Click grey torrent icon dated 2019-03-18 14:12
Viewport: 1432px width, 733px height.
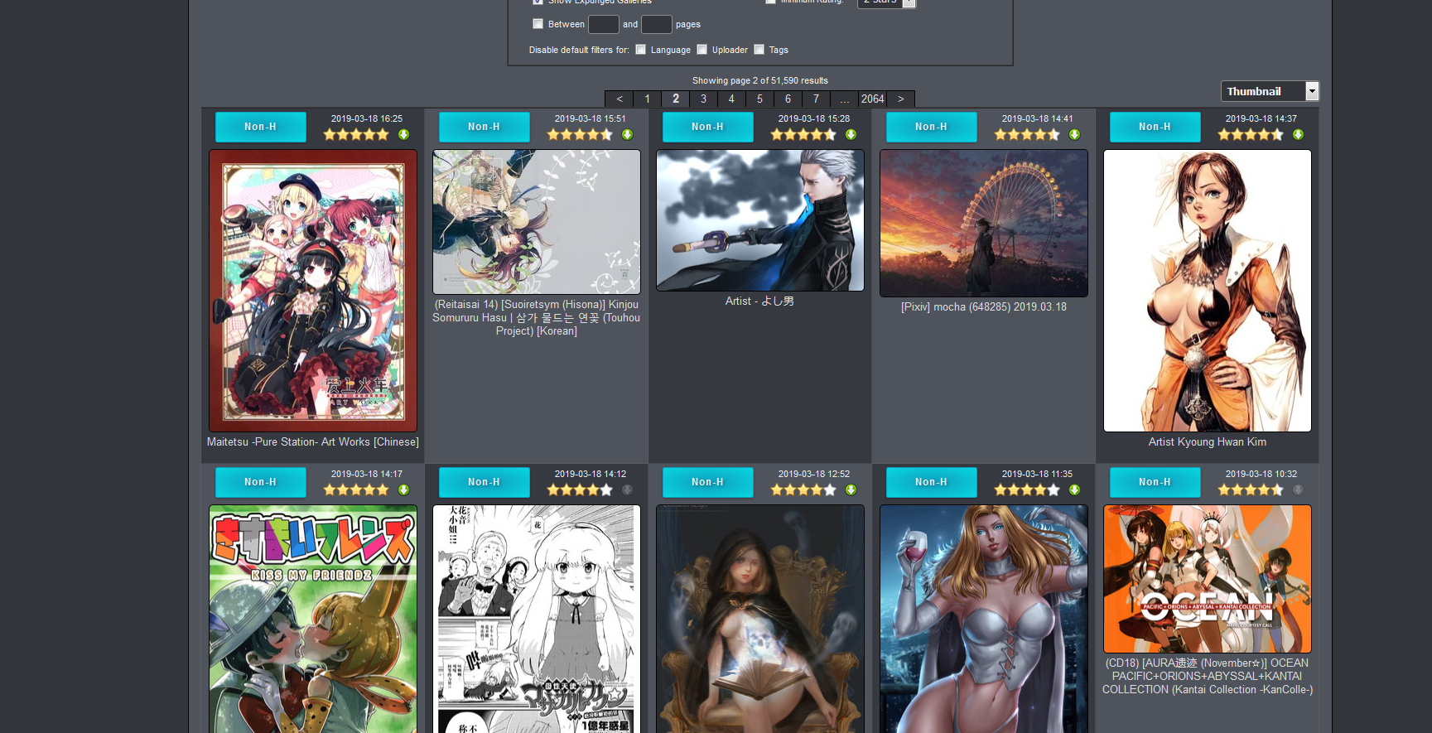[x=627, y=489]
